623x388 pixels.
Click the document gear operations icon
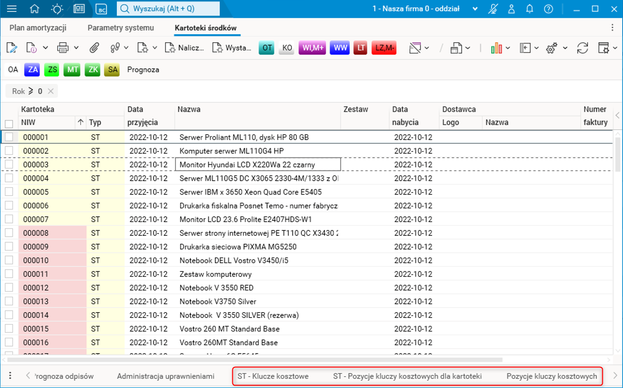143,48
